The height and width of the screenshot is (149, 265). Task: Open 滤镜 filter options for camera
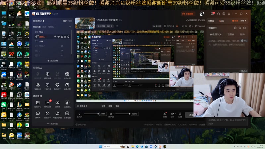110,106
